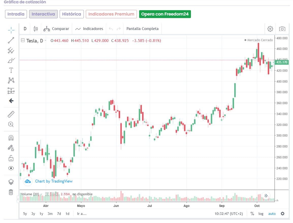The width and height of the screenshot is (293, 223).
Task: Select the brush shapes tool
Action: coord(11,61)
